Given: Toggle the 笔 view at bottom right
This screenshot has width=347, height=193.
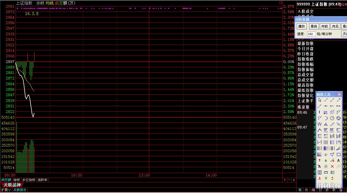Looking at the screenshot, I should click(x=300, y=190).
